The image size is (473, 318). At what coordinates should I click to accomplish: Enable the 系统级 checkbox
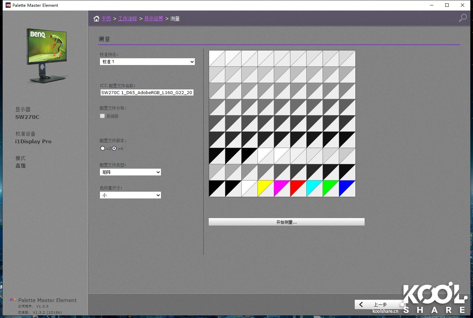pyautogui.click(x=102, y=116)
